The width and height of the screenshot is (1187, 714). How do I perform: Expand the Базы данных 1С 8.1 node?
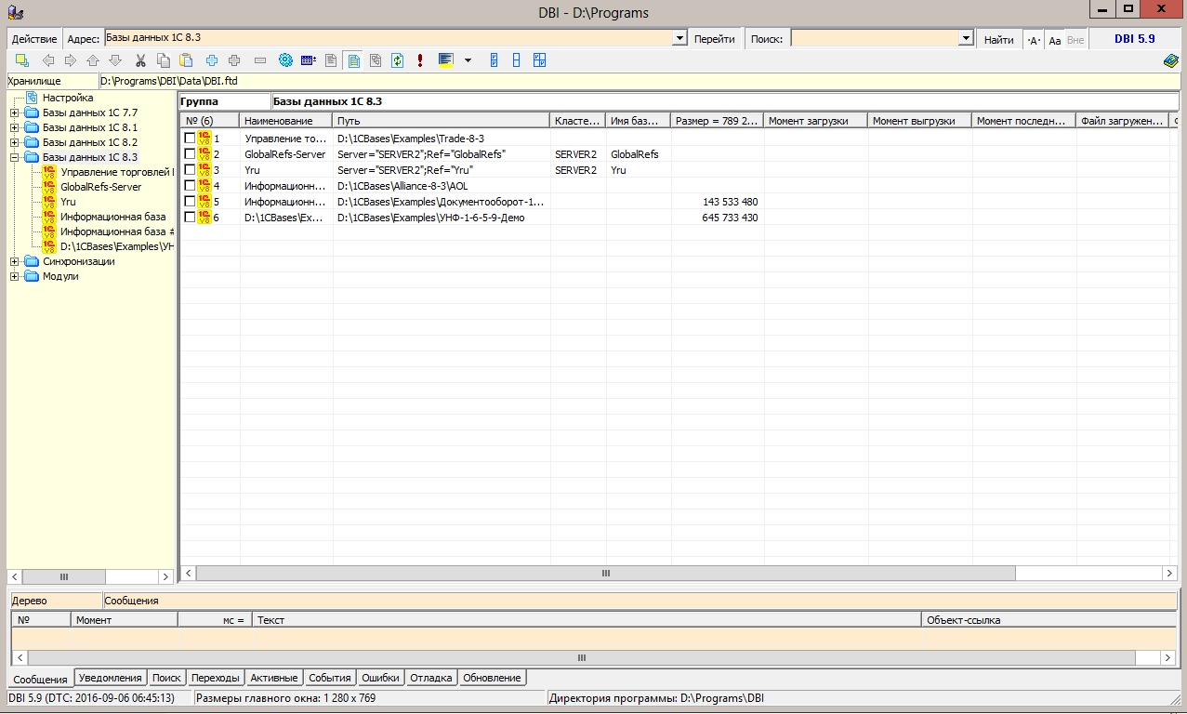[15, 128]
